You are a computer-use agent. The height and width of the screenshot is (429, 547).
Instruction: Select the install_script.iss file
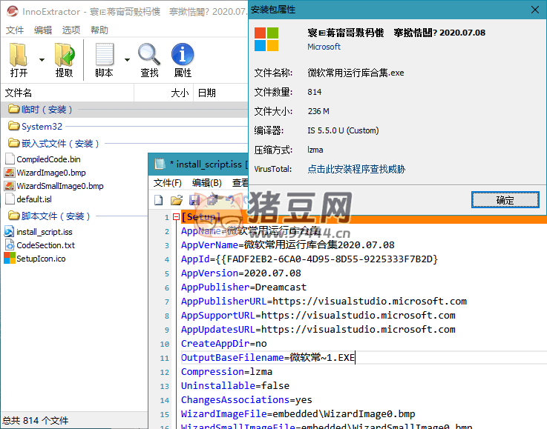tap(44, 232)
